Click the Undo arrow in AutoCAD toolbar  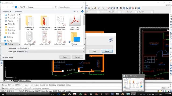(x=99, y=8)
